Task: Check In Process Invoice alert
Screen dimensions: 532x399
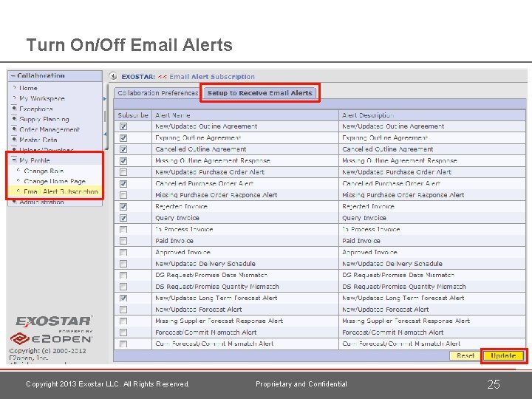Action: click(x=123, y=230)
